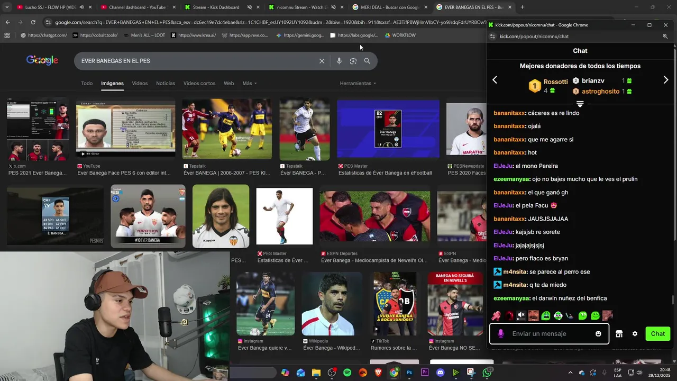Expand the Más search filter dropdown

[250, 84]
